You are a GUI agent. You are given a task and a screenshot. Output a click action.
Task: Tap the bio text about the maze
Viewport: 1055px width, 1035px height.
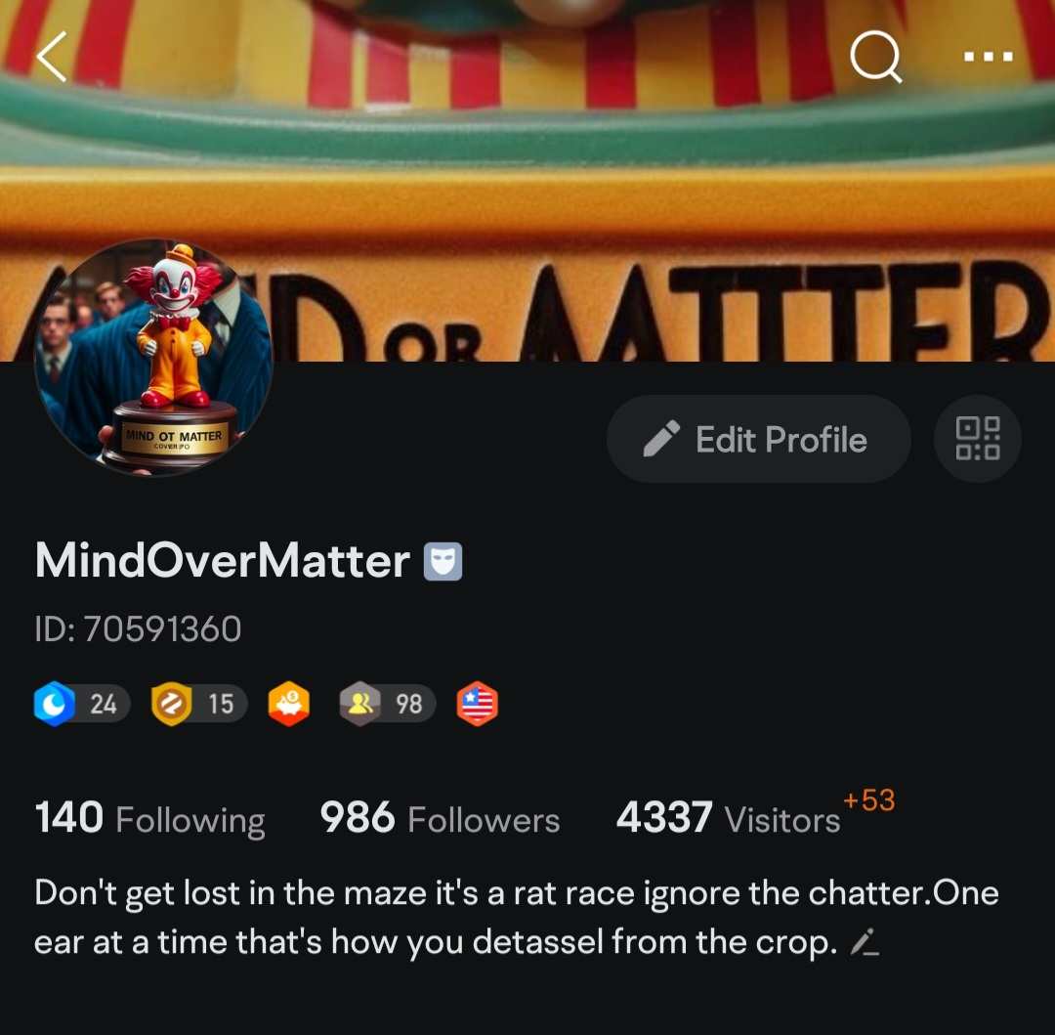tap(517, 918)
